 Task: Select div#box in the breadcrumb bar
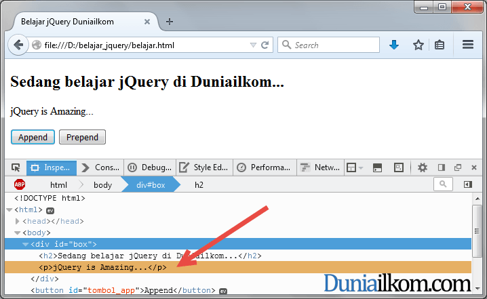[x=151, y=185]
